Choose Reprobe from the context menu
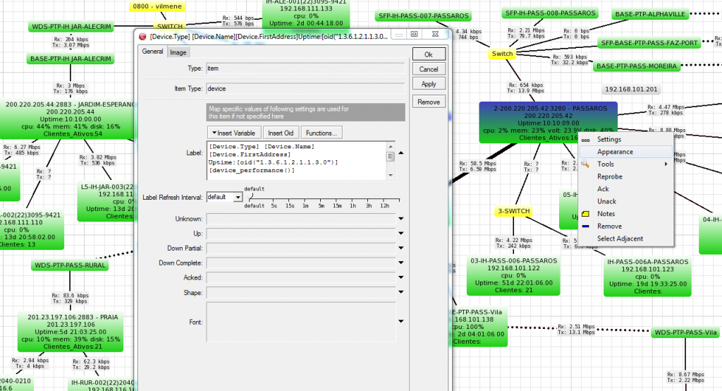722x391 pixels. pyautogui.click(x=609, y=176)
